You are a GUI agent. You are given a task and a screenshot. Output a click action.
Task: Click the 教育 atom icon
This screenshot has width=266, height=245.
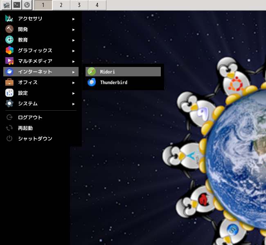click(x=9, y=40)
